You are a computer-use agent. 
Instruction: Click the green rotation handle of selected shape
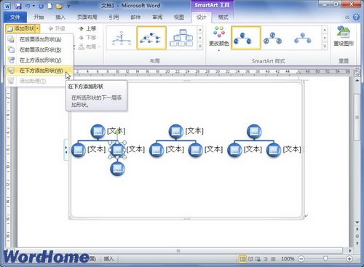[117, 132]
